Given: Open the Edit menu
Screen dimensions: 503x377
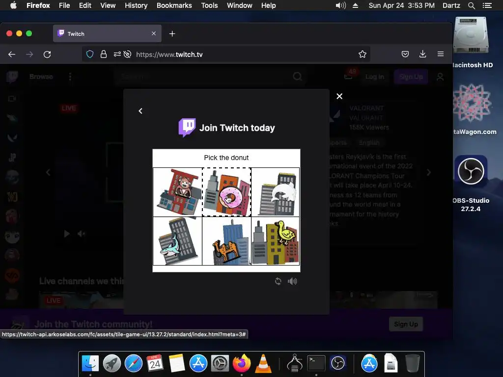Looking at the screenshot, I should [85, 5].
